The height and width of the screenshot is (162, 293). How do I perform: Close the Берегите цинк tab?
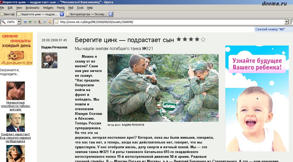pyautogui.click(x=62, y=14)
